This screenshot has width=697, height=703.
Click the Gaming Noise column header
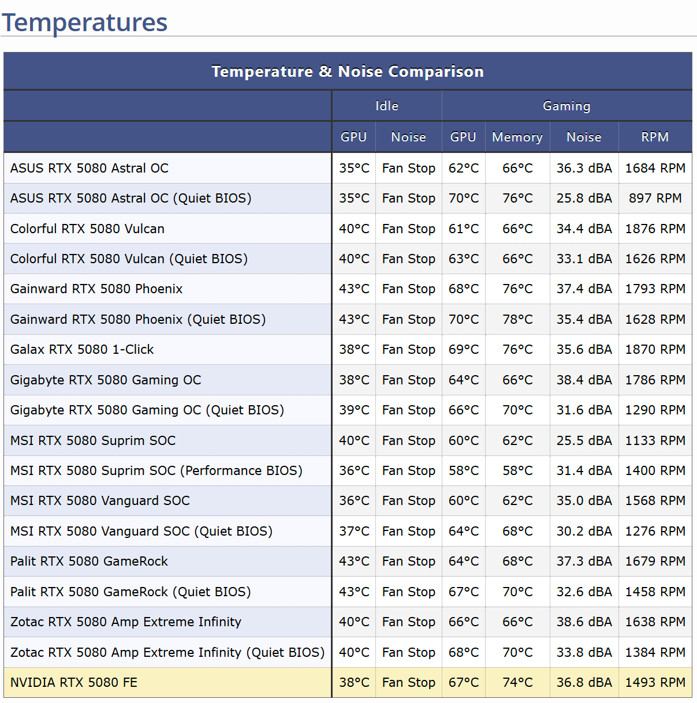[x=584, y=137]
